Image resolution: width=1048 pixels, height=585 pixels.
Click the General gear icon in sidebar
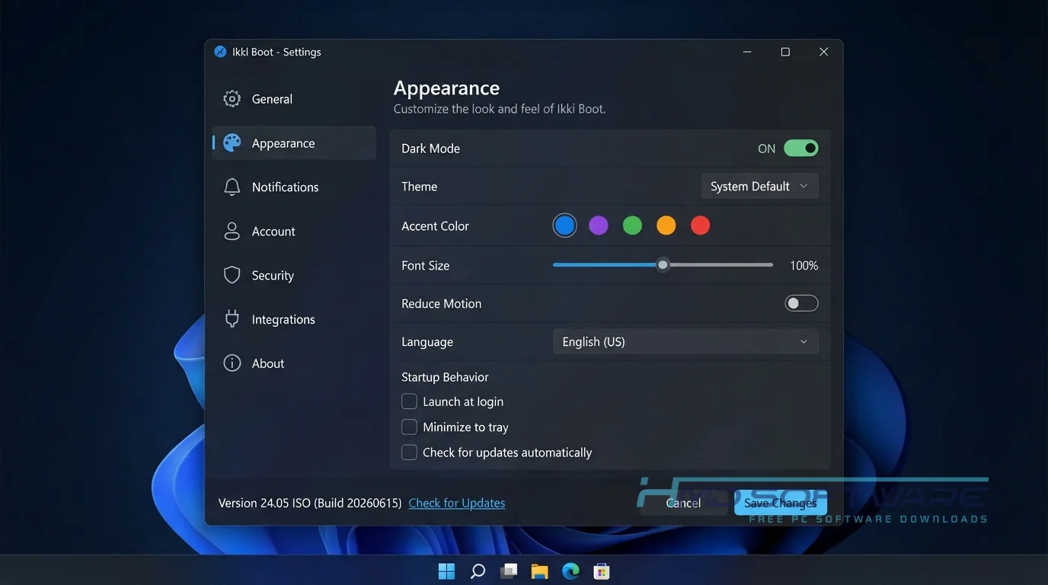click(x=232, y=99)
